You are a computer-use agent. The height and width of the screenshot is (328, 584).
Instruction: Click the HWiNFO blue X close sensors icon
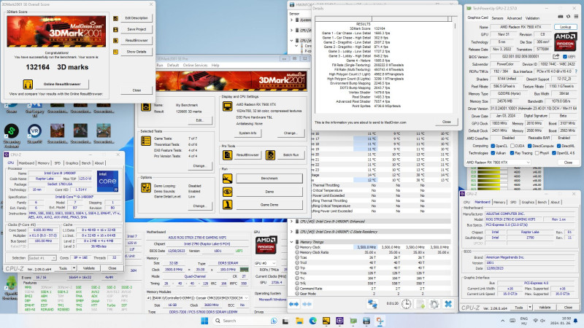tap(448, 304)
